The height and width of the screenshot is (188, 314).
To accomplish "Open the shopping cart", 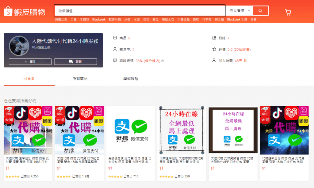I will [x=288, y=13].
